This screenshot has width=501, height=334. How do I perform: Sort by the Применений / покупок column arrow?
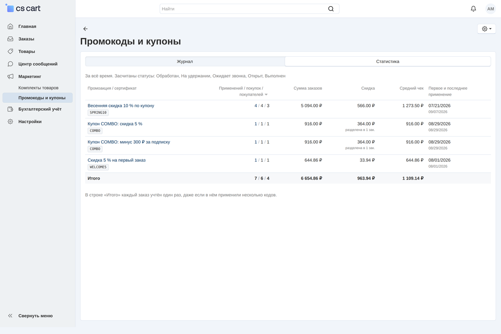point(266,95)
